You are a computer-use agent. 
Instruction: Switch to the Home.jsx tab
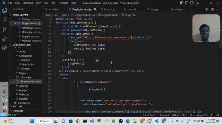tap(133, 9)
